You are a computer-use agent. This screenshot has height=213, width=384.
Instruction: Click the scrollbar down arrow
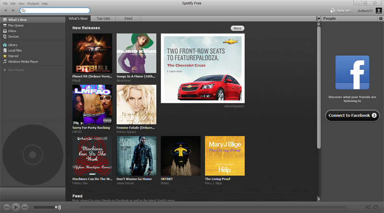pos(319,199)
